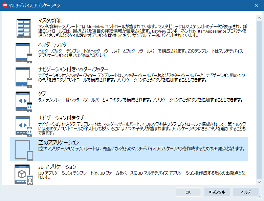Screen dimensions: 264x201
Task: Click the タブ title text
Action: (42, 94)
